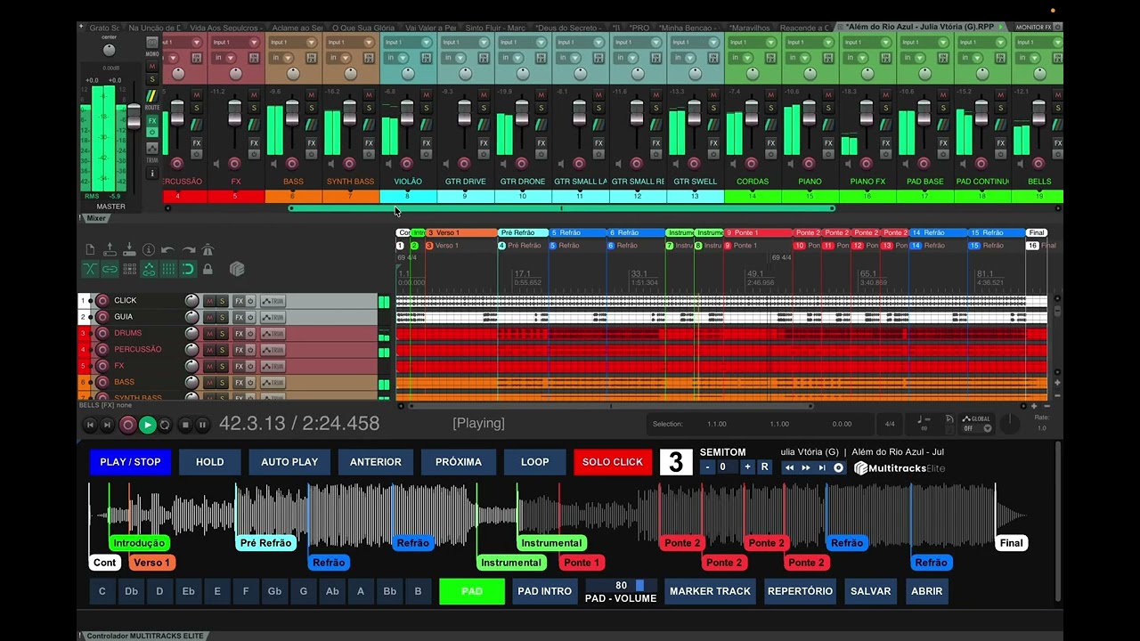Click the transport record button
Screen dimensions: 1140x641
tap(127, 425)
